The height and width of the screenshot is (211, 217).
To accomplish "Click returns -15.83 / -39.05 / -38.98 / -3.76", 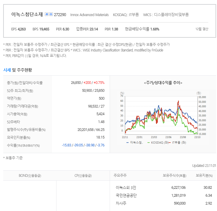I will (x=83, y=145).
